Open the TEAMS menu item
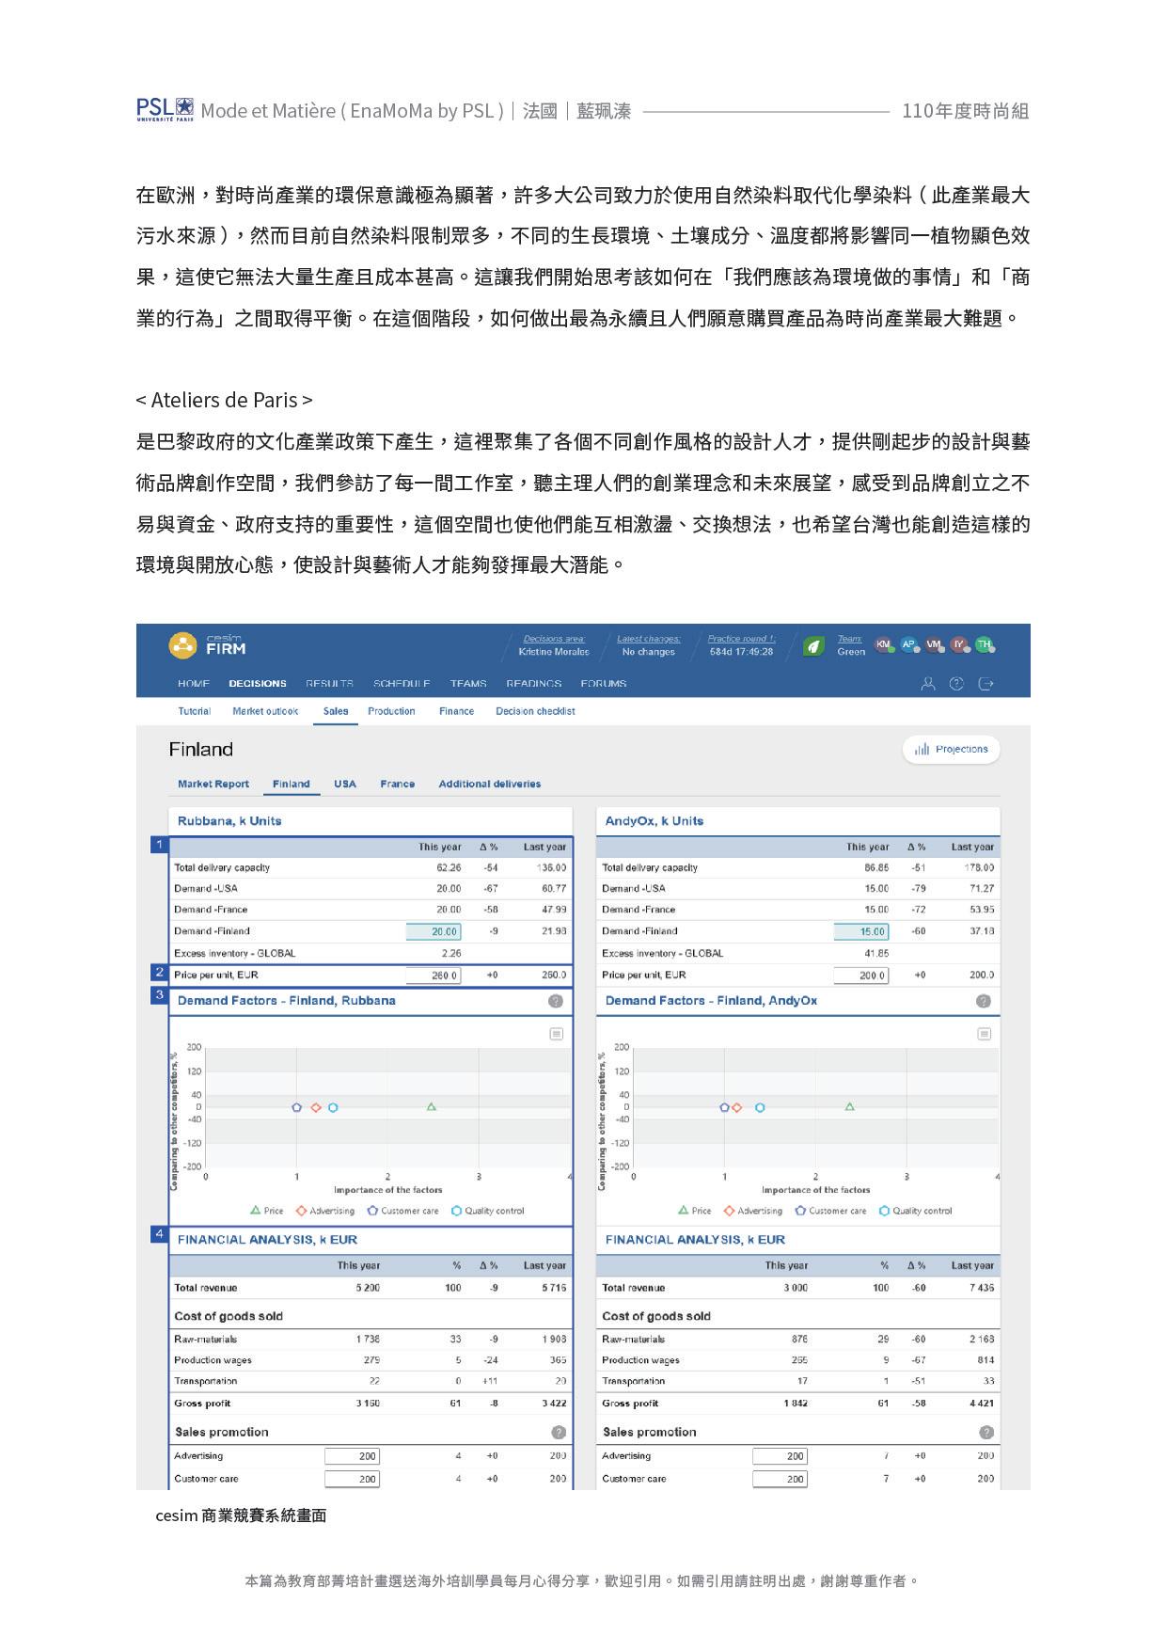The width and height of the screenshot is (1167, 1650). (468, 684)
